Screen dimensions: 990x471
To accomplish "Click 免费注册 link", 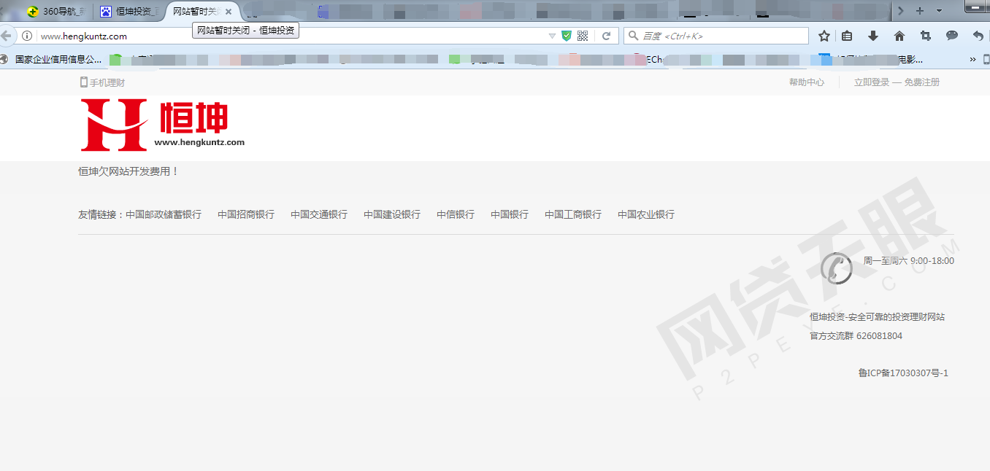I will coord(922,82).
